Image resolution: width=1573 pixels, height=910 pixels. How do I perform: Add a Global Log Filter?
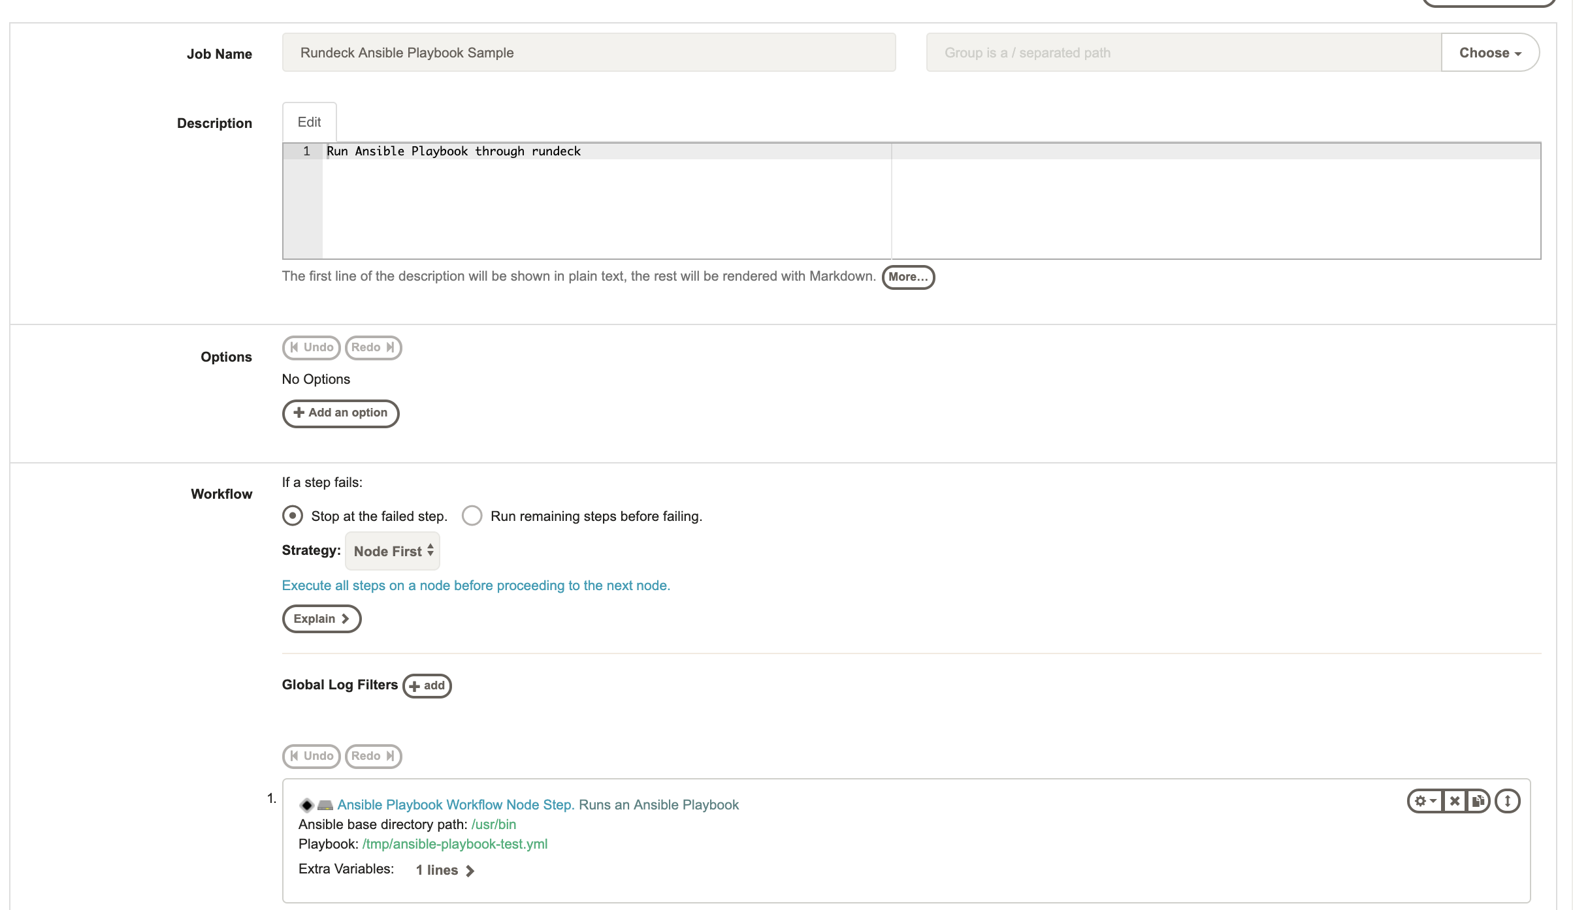click(x=427, y=686)
